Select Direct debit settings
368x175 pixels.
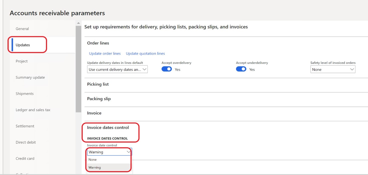[25, 142]
